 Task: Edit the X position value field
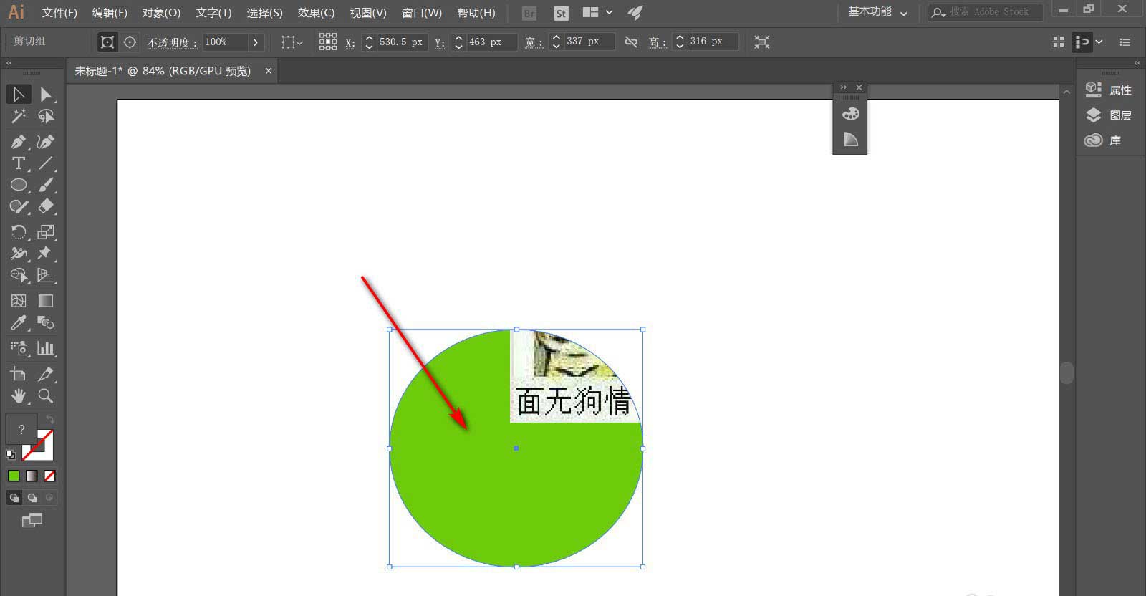[402, 42]
